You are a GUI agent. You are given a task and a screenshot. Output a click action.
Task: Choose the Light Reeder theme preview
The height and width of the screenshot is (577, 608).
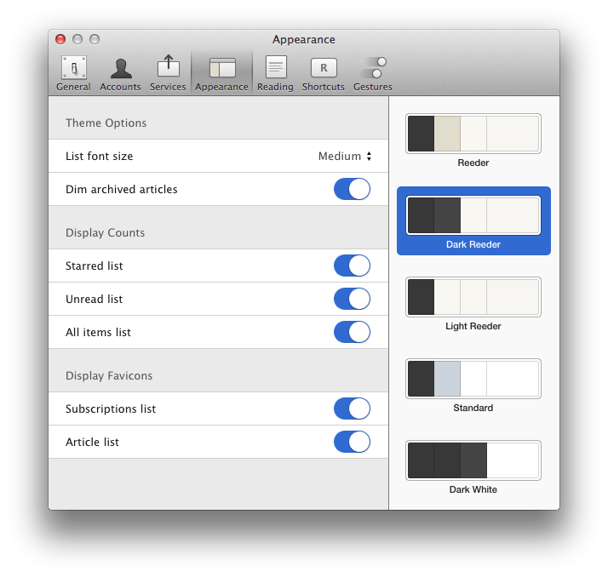473,297
